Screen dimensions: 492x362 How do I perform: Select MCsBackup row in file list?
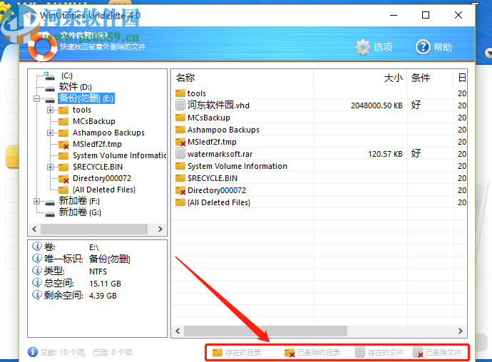click(319, 118)
